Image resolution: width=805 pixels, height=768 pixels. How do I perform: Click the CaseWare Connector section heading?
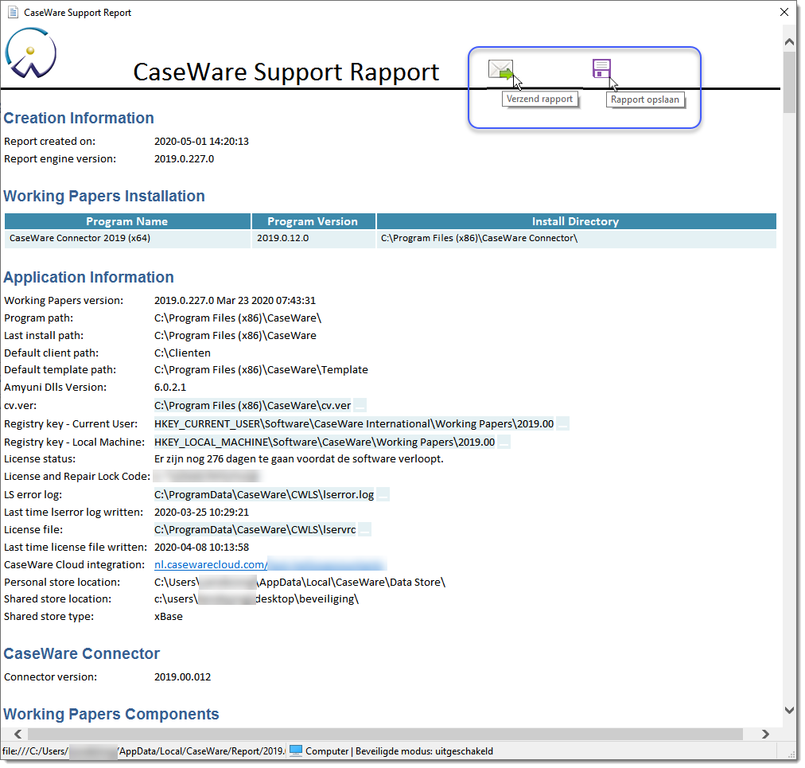[x=82, y=653]
